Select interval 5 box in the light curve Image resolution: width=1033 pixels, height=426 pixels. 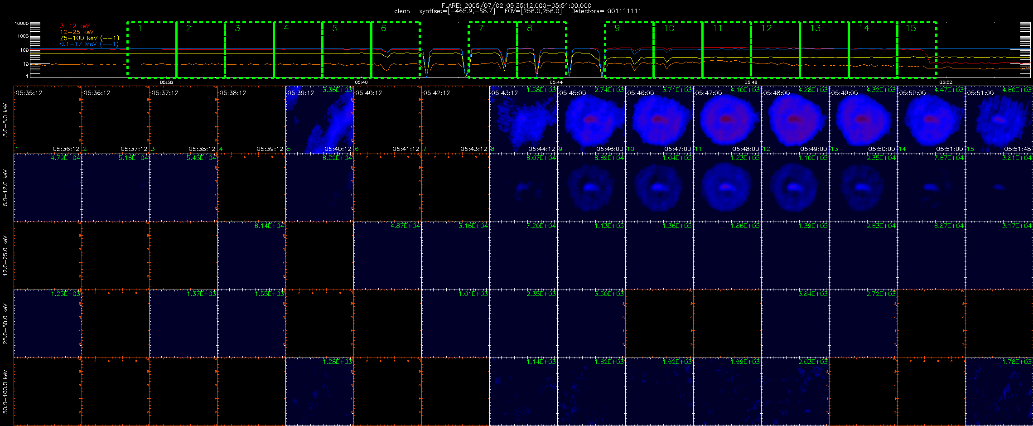(x=347, y=50)
